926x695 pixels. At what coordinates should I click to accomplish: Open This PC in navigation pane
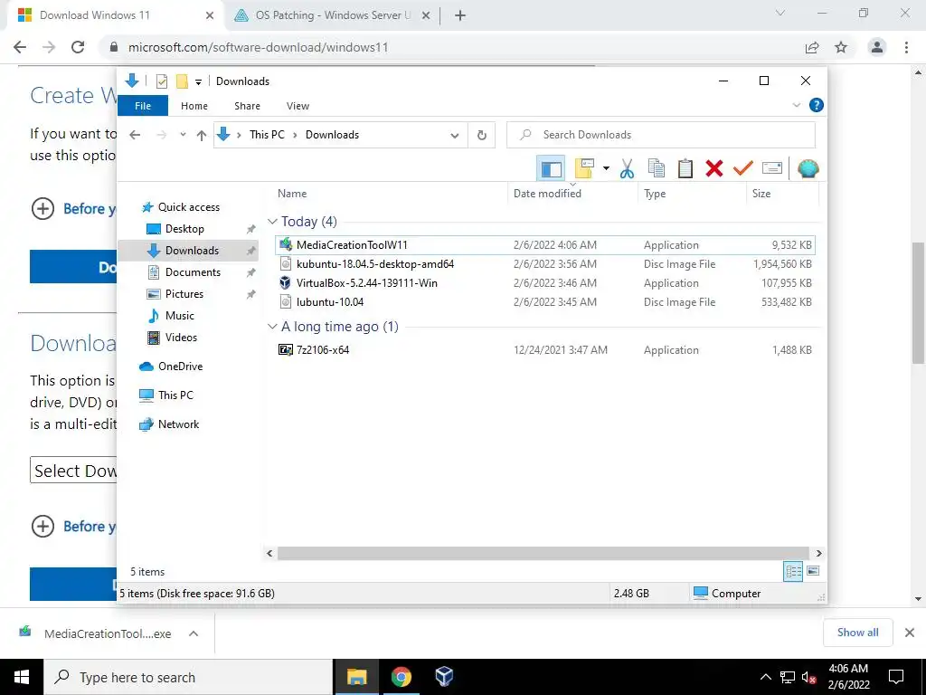175,395
